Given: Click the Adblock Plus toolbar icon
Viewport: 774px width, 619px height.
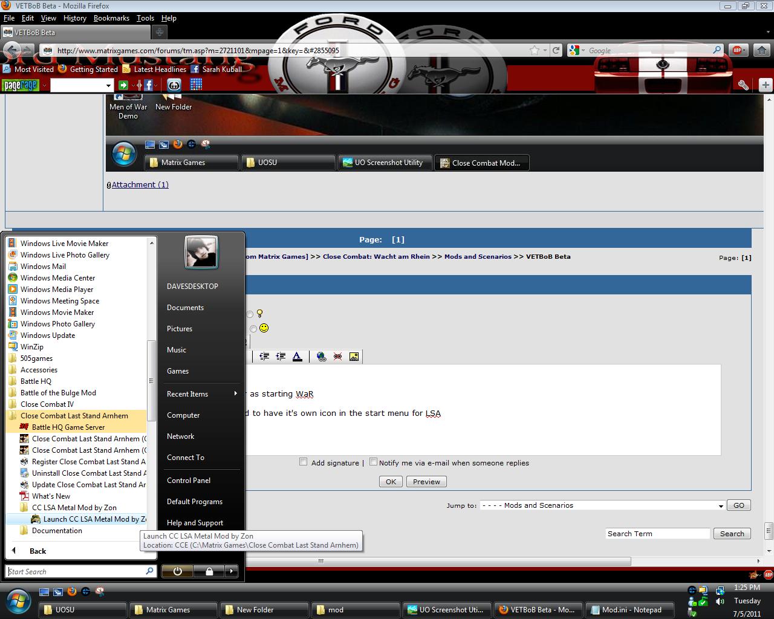Looking at the screenshot, I should click(737, 50).
